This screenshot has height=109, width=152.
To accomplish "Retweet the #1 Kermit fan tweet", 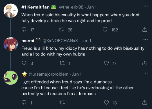I will (61, 30).
